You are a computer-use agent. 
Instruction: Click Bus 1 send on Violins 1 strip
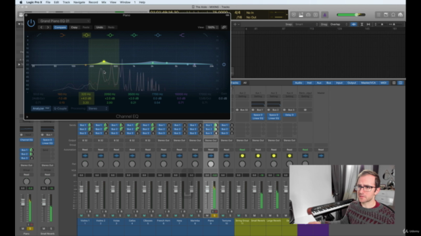point(83,125)
